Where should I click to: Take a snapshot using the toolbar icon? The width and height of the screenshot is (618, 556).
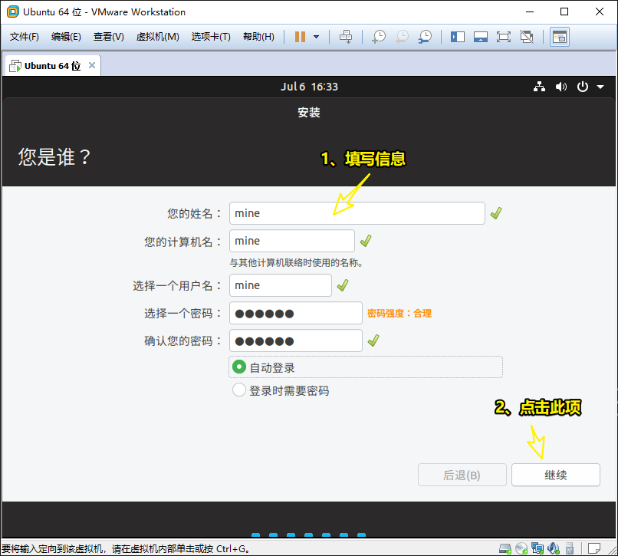378,37
